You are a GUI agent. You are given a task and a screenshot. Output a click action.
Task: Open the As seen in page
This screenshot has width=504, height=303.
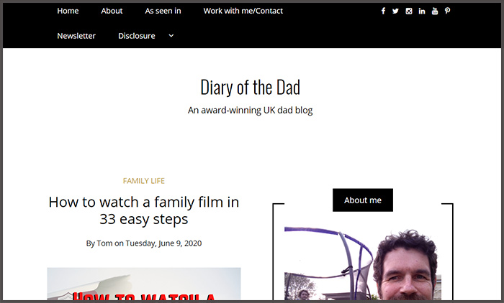point(163,11)
